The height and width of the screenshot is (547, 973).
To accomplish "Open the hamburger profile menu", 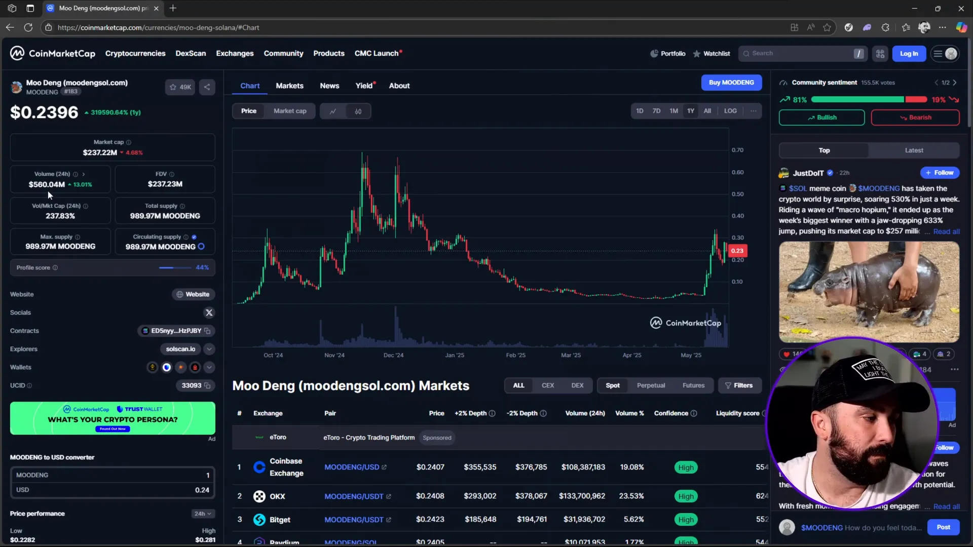I will coord(945,54).
